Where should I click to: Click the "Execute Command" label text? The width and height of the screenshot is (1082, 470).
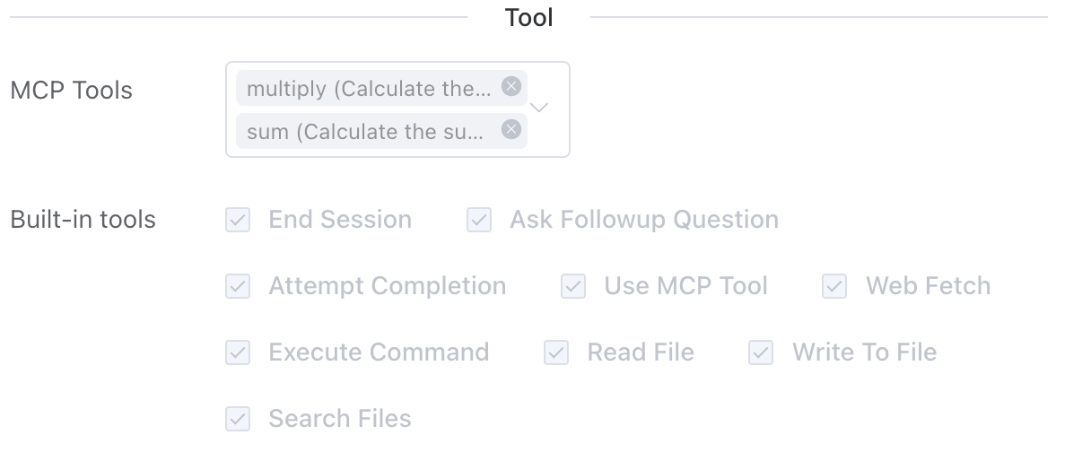point(379,352)
